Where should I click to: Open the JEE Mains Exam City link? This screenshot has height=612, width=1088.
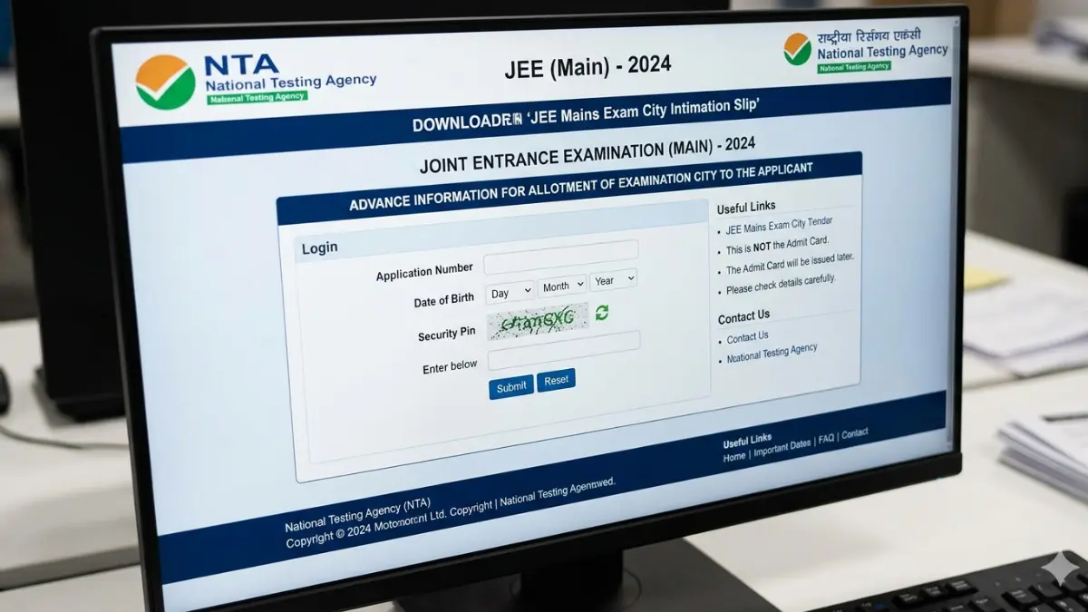[x=779, y=225]
